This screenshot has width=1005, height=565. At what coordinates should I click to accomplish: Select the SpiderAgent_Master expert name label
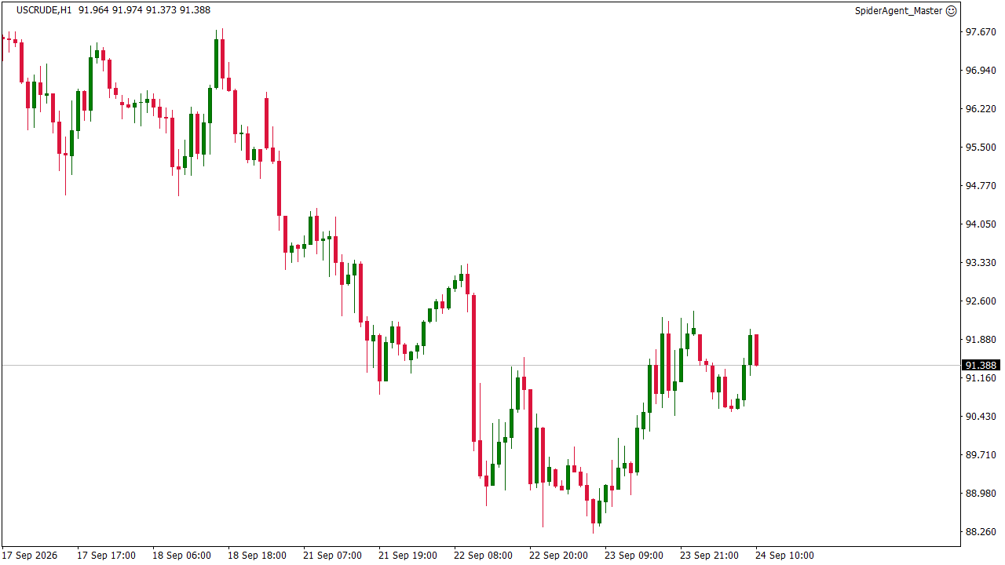tap(898, 11)
